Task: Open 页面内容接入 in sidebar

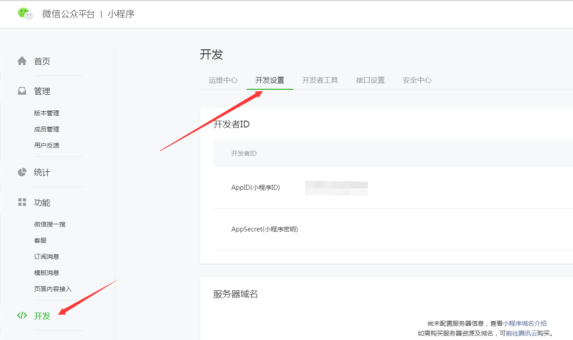Action: (x=53, y=289)
